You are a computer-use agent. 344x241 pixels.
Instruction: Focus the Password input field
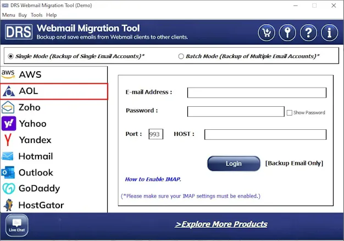[236, 112]
